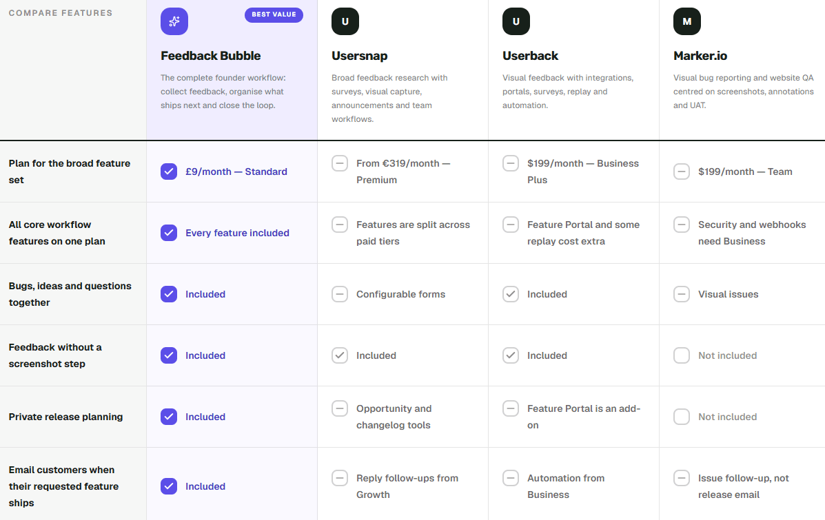
Task: Click minus icon beside Security and webhooks need Business
Action: (682, 225)
